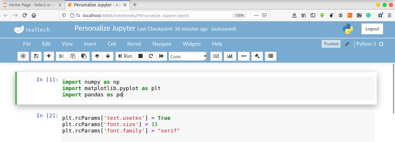Image resolution: width=395 pixels, height=142 pixels.
Task: Select the Personalize Jupyter browser tab
Action: click(97, 5)
